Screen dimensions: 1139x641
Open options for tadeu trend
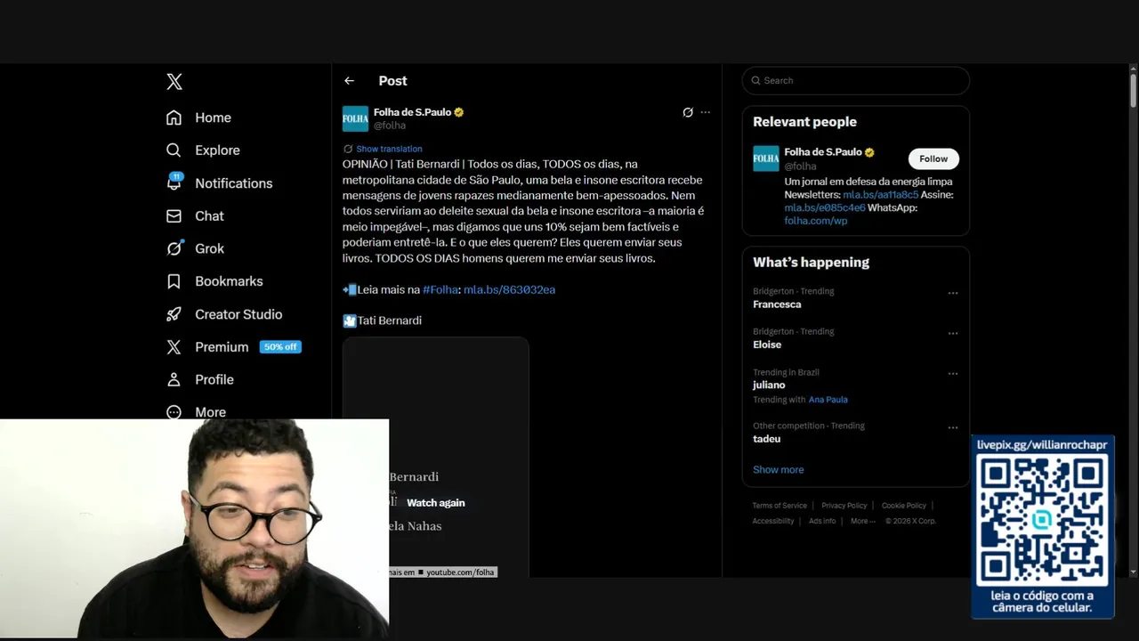pyautogui.click(x=953, y=427)
